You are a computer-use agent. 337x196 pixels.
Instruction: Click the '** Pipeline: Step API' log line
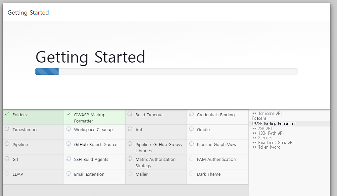[x=273, y=142]
